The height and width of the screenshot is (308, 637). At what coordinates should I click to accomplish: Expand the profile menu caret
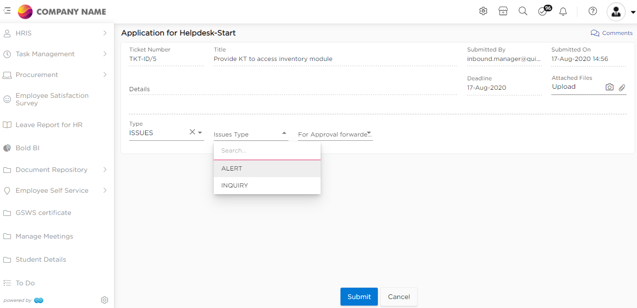[633, 12]
